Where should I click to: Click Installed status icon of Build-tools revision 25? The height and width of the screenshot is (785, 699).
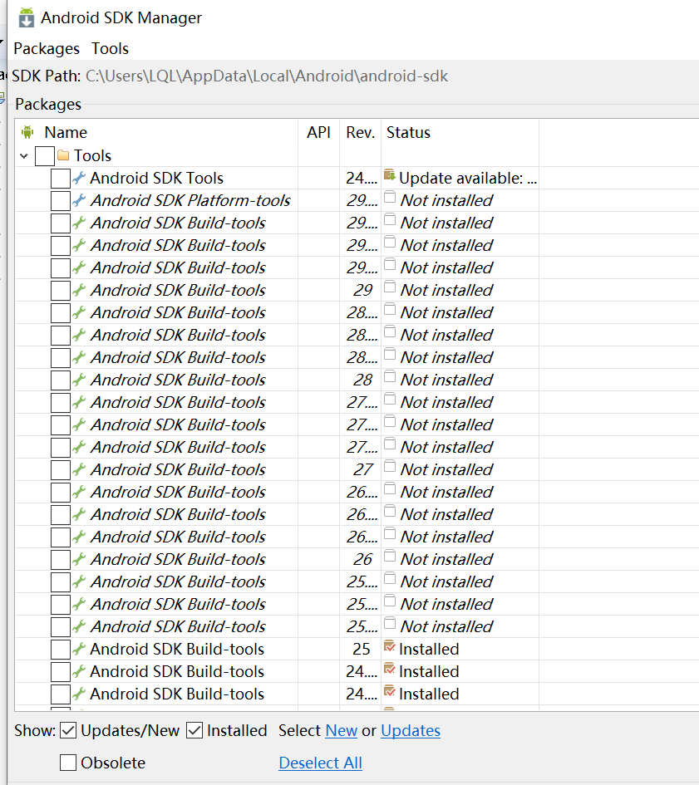(390, 645)
